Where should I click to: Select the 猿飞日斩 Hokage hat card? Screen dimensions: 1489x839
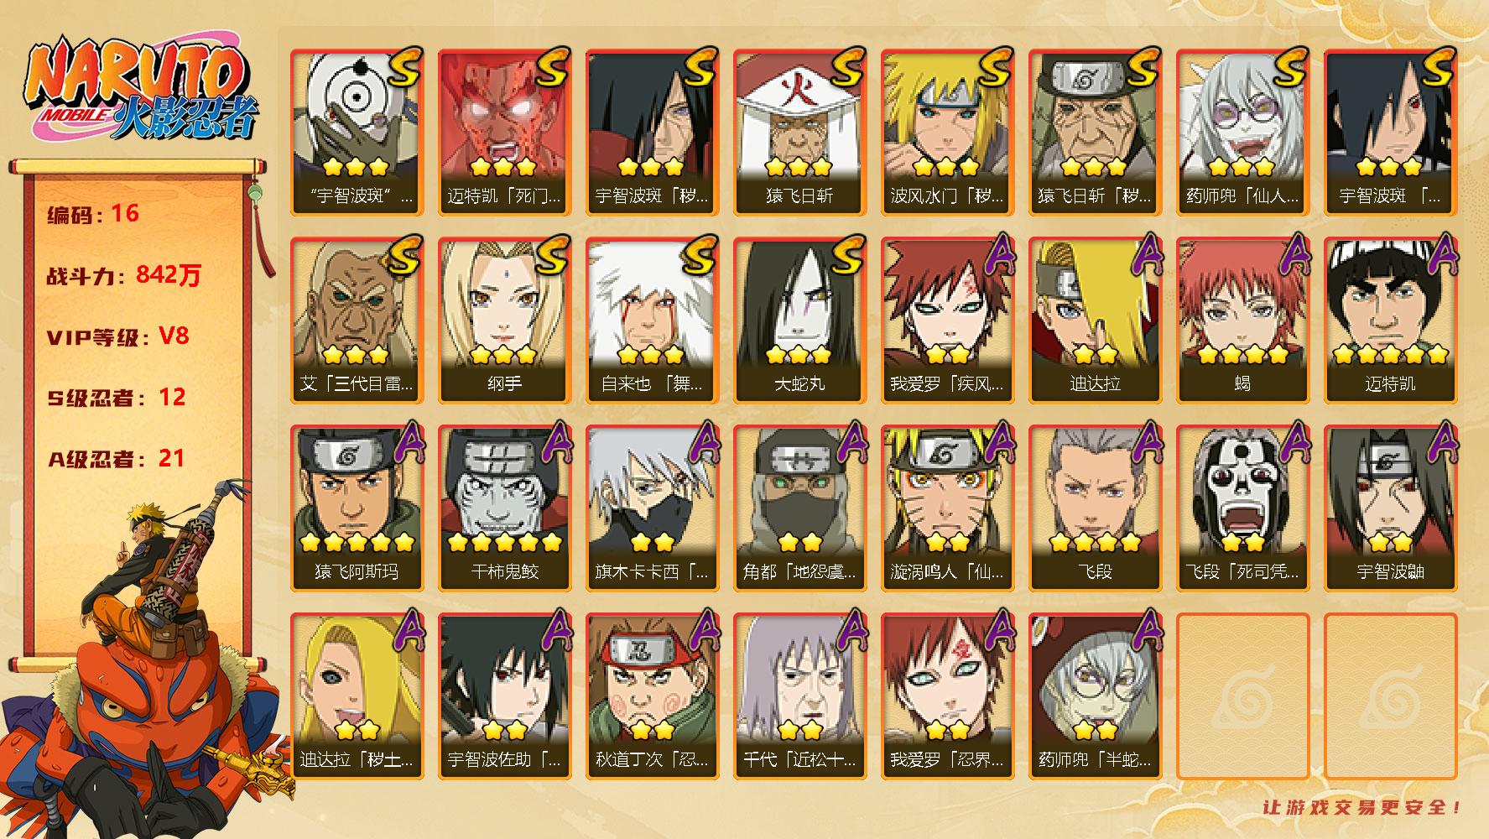pyautogui.click(x=799, y=133)
